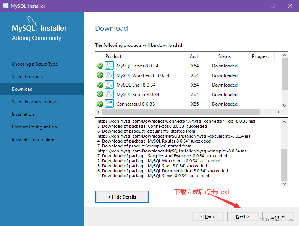Click X64 arch cell for MySQL Workbench
The image size is (299, 226).
coord(195,75)
